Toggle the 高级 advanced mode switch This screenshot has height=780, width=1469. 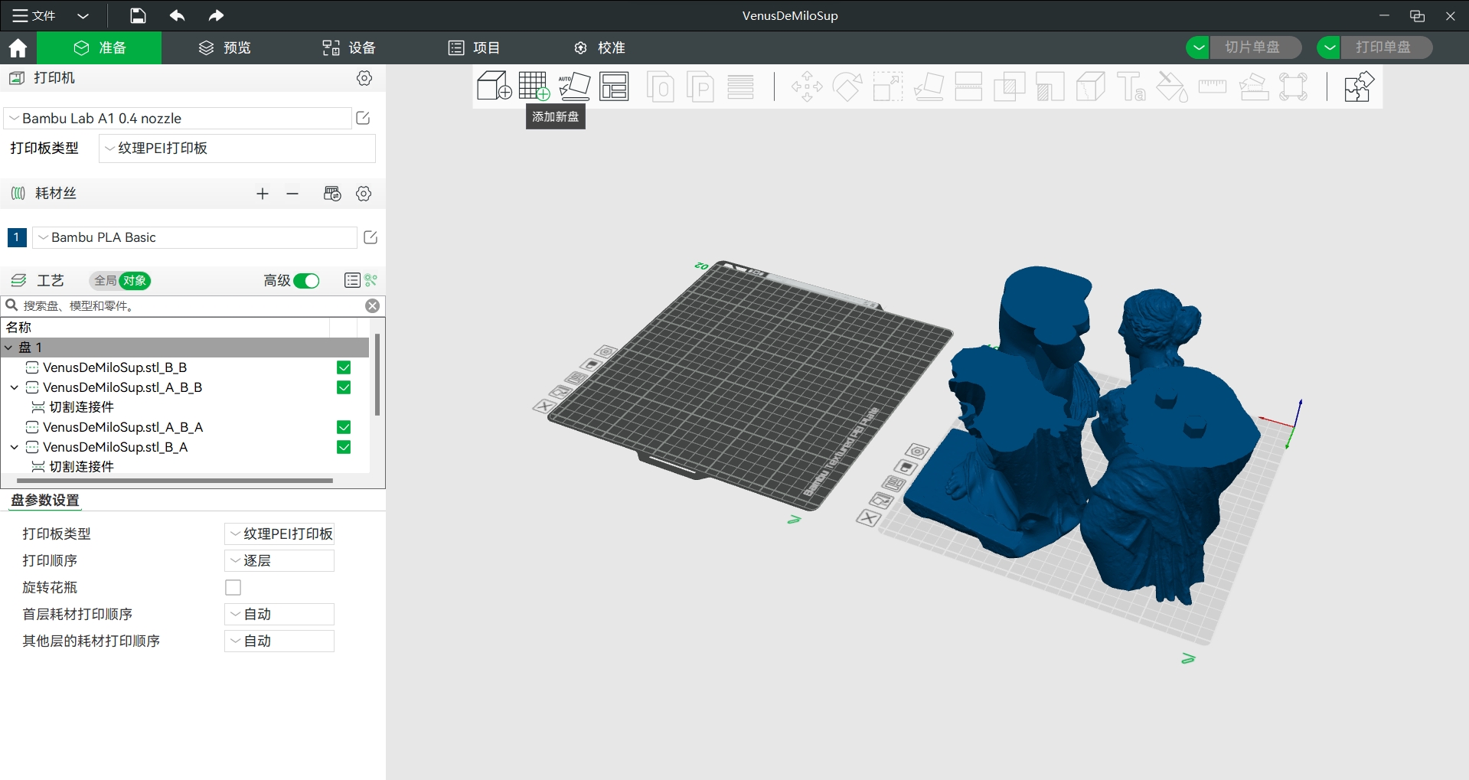(x=306, y=281)
